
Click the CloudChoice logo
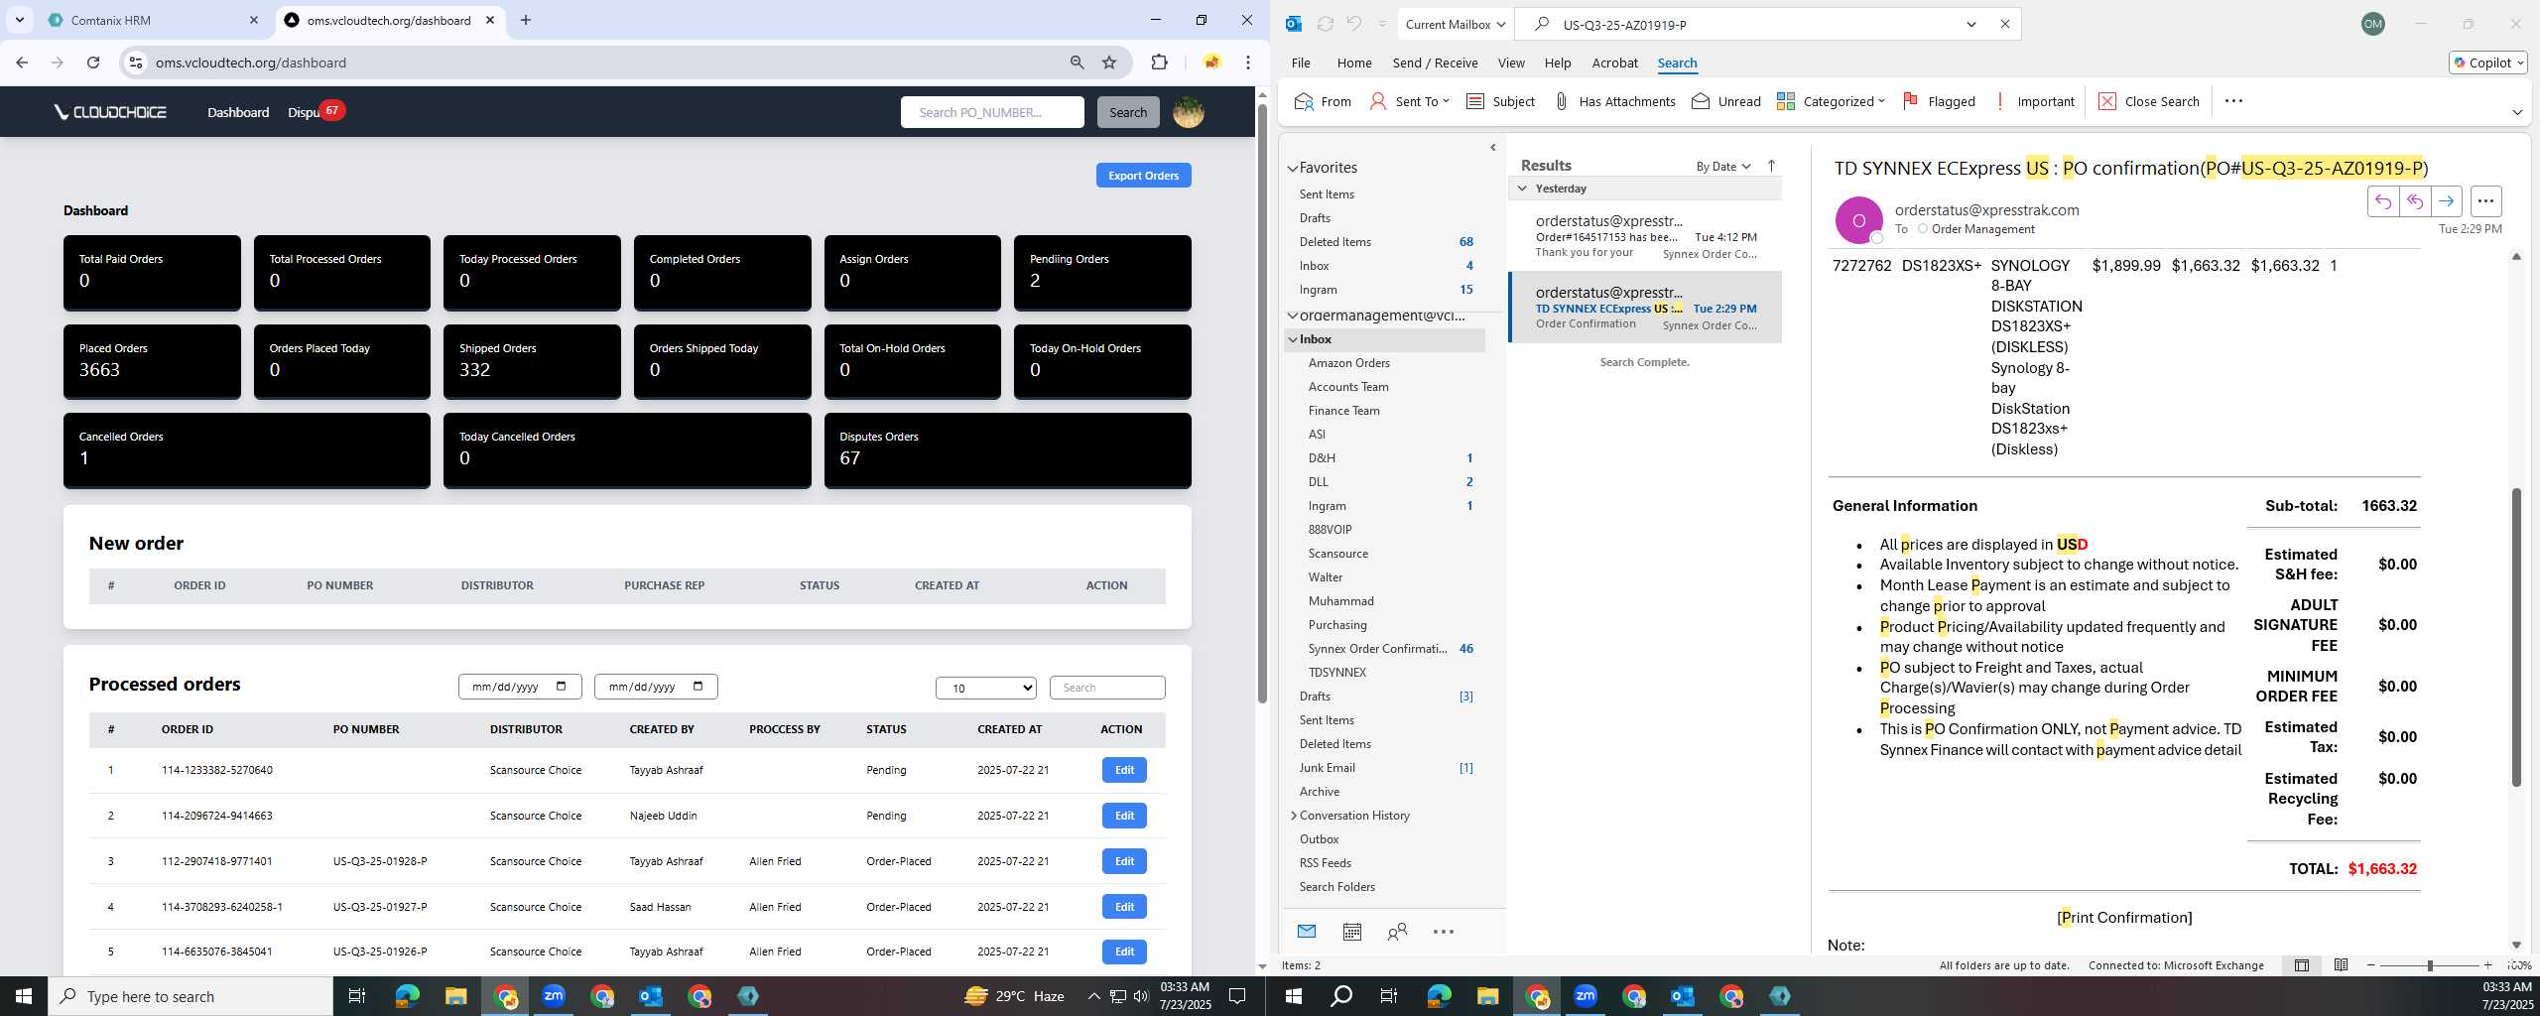pyautogui.click(x=111, y=112)
